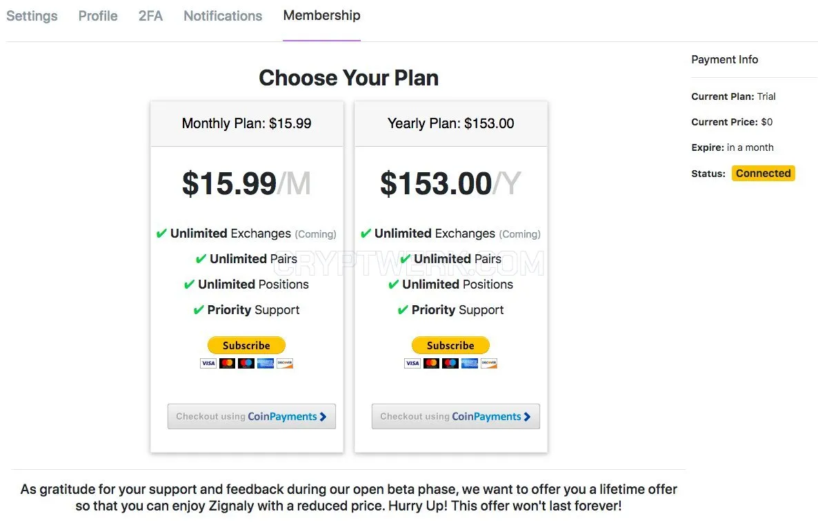
Task: Click the Mastercard icon under Monthly Plan
Action: tap(227, 363)
